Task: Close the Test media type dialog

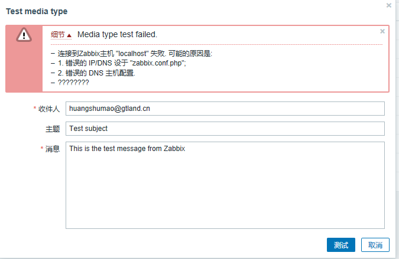Action: [389, 5]
